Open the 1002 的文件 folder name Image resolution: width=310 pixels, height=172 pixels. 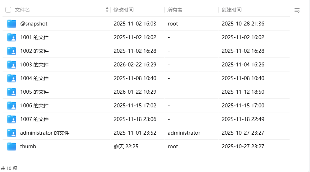(x=34, y=51)
